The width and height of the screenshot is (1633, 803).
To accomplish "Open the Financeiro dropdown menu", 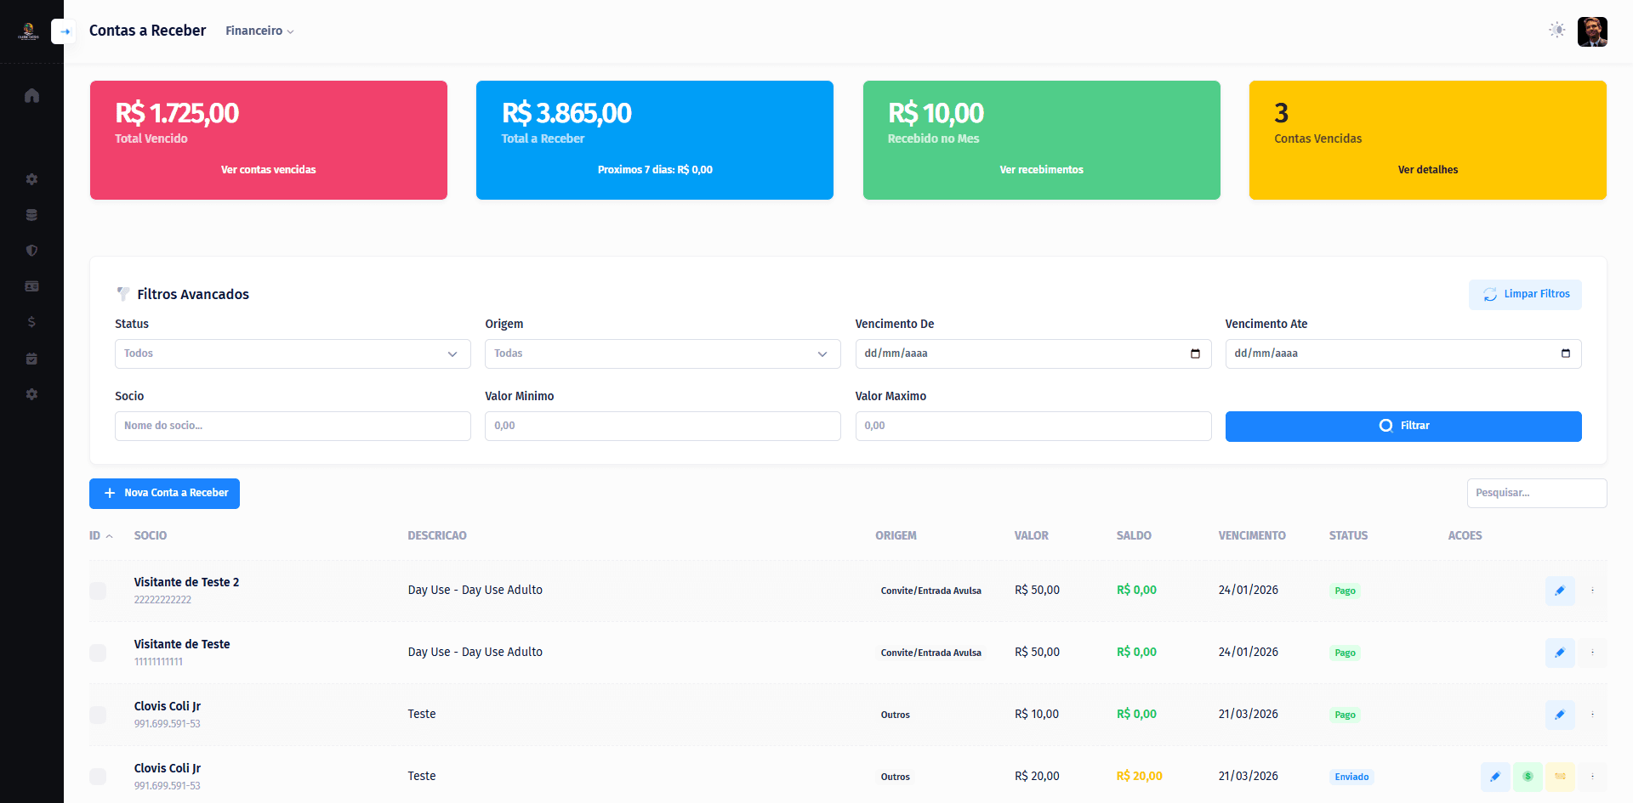I will [259, 31].
